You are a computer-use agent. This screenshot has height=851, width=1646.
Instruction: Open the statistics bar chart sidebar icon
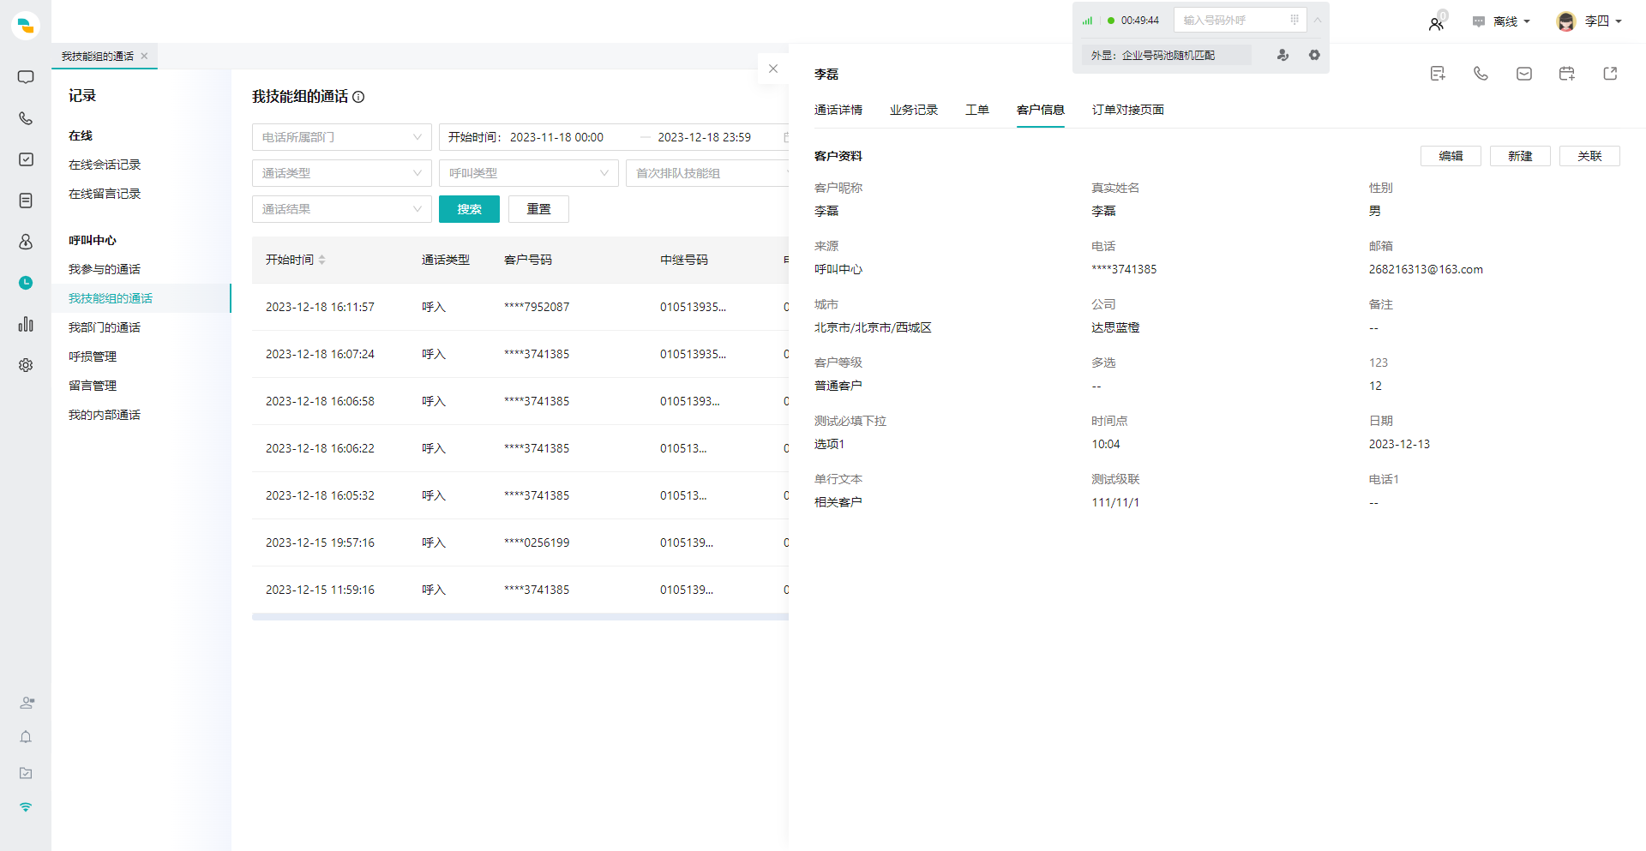(26, 324)
